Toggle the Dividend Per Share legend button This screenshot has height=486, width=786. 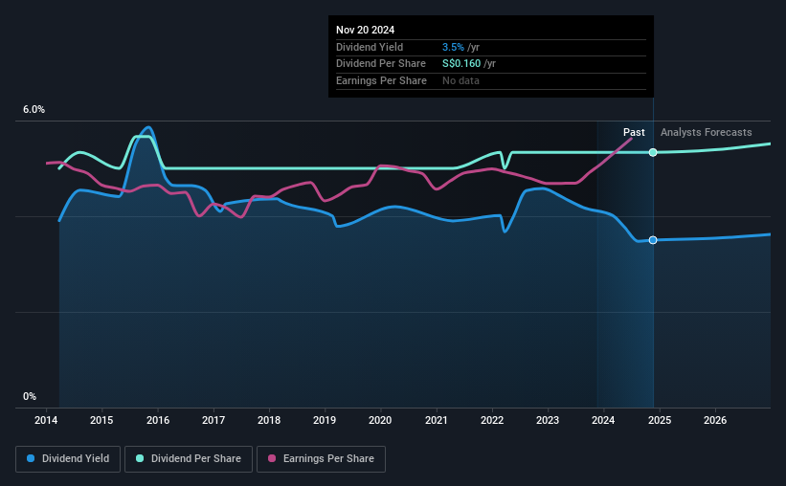click(x=189, y=459)
